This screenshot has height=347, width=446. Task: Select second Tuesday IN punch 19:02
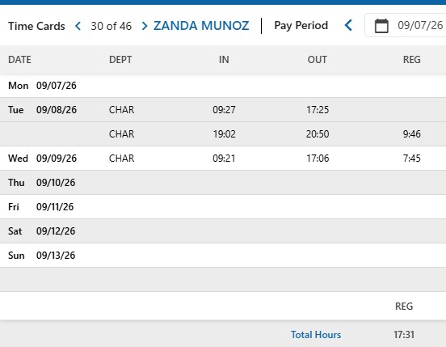tap(224, 134)
